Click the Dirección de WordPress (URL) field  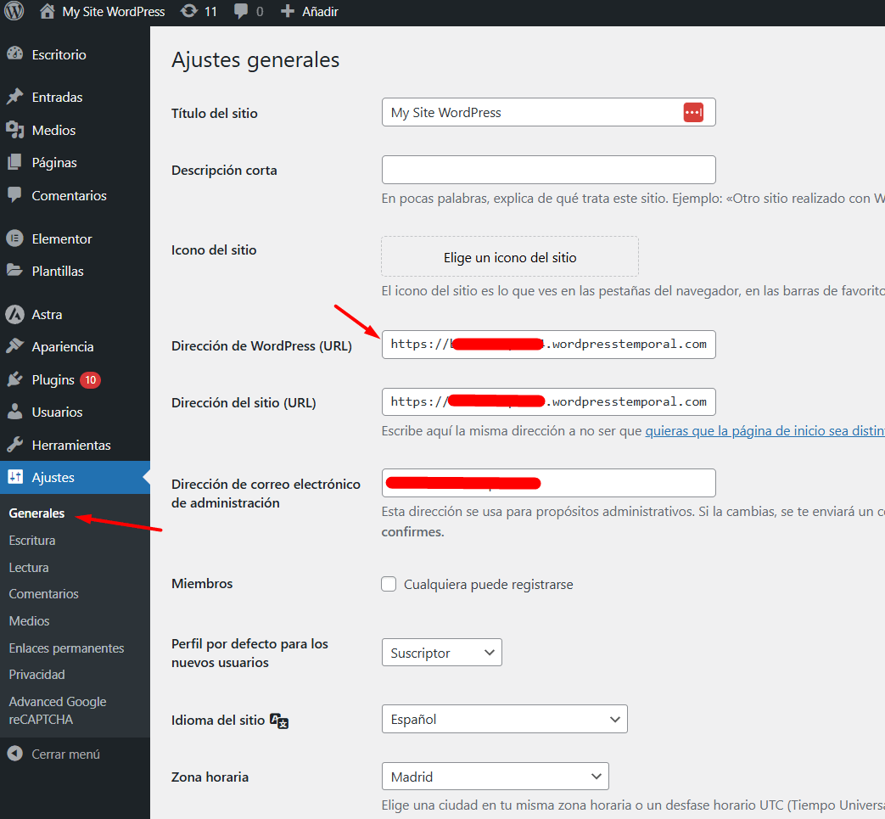548,345
